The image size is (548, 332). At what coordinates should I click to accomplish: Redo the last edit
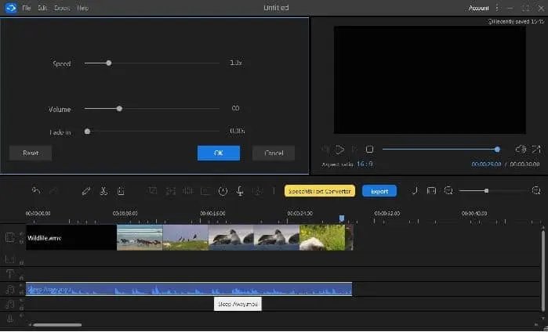pos(53,190)
